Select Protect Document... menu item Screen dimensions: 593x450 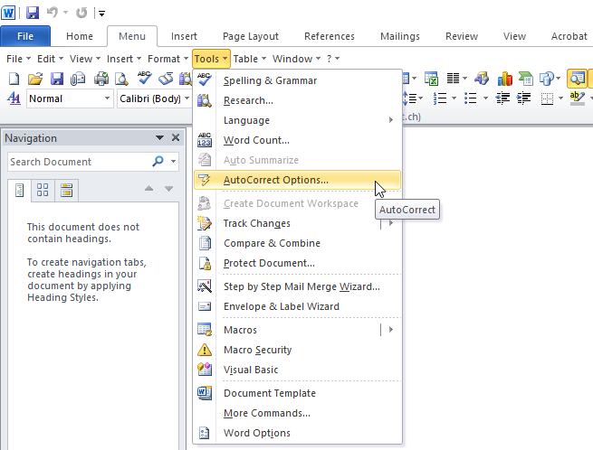click(297, 263)
